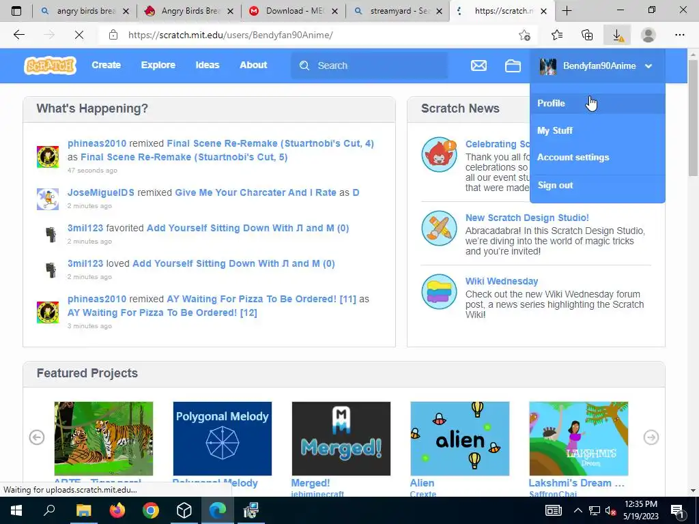Image resolution: width=699 pixels, height=524 pixels.
Task: Open Windows taskbar search
Action: [49, 510]
